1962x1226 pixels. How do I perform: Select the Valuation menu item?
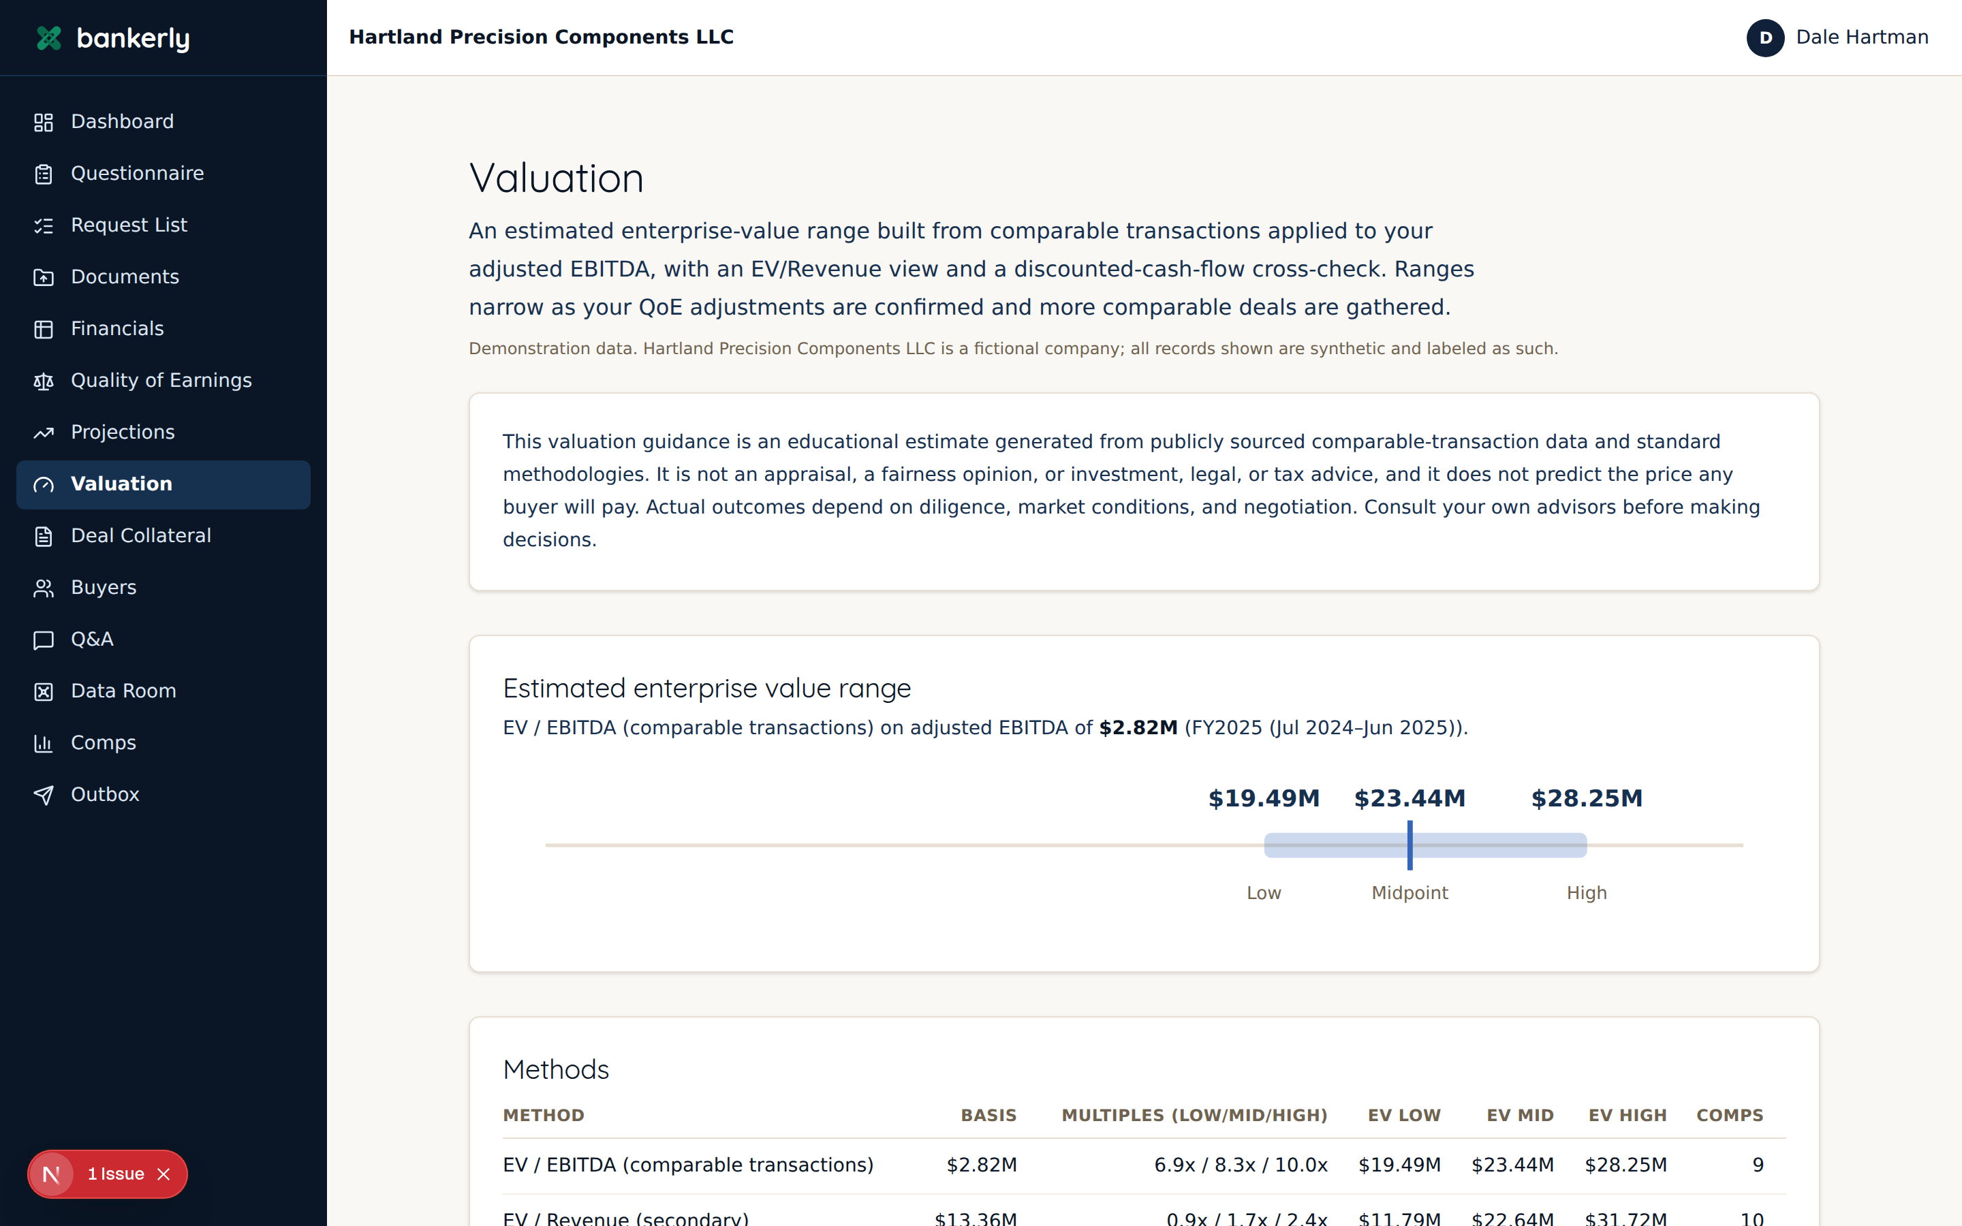coord(163,485)
